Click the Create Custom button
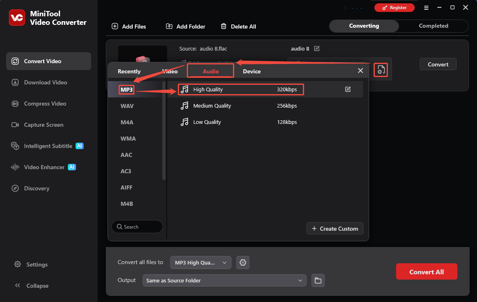This screenshot has width=477, height=302. tap(335, 229)
